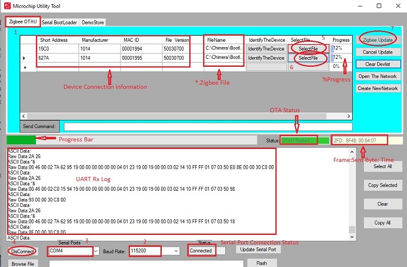Screen dimensions: 407x267
Task: Click the UART log vertical scrollbar
Action: pos(351,191)
